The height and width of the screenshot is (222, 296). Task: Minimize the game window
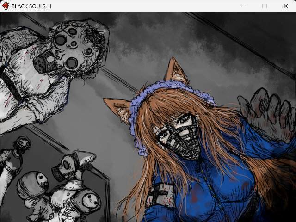(x=243, y=6)
